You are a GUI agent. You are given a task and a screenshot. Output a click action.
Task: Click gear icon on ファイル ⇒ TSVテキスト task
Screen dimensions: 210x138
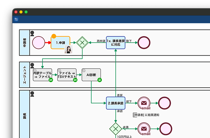pos(59,70)
